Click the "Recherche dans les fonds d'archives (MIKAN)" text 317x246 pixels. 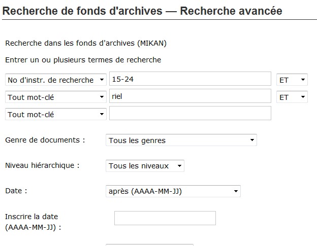pos(86,43)
